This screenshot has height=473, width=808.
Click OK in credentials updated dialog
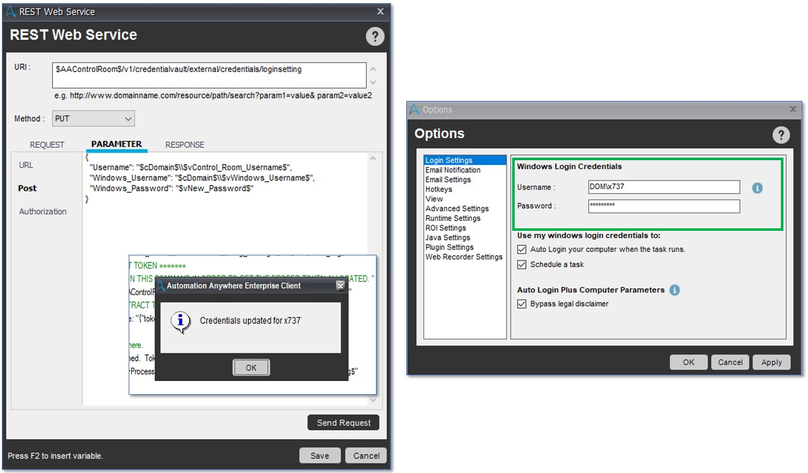(x=251, y=368)
